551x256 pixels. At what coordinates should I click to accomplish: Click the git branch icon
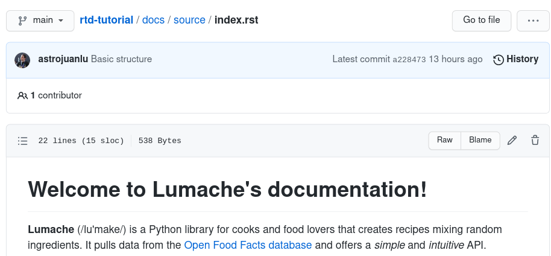click(22, 20)
